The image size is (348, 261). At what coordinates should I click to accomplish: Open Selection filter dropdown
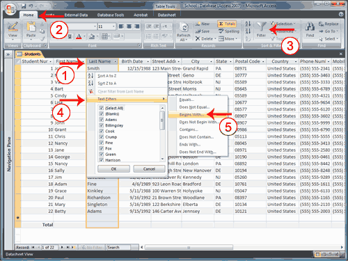[x=283, y=24]
